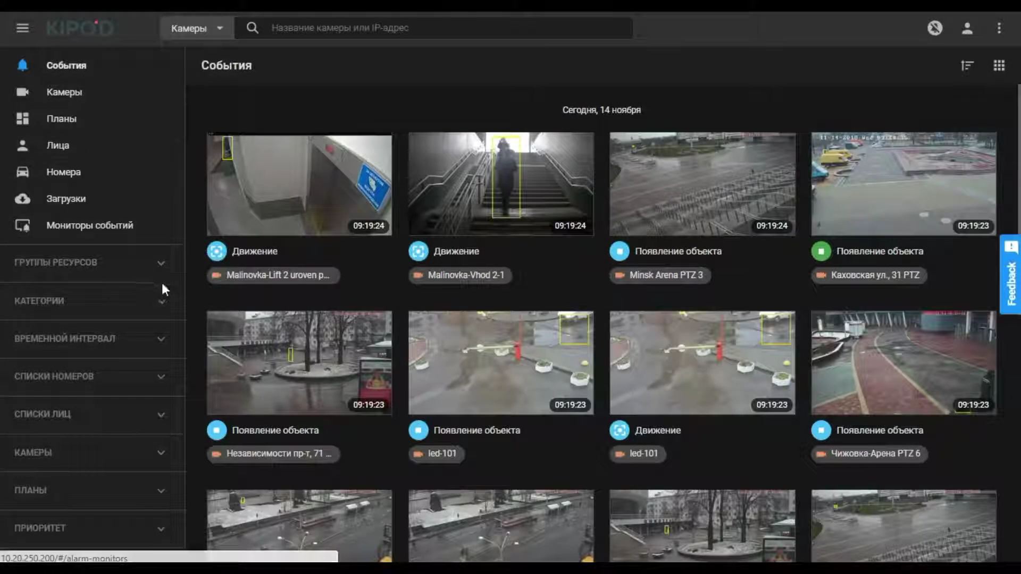Expand the Списки номеров filter
This screenshot has height=574, width=1021.
pyautogui.click(x=92, y=376)
